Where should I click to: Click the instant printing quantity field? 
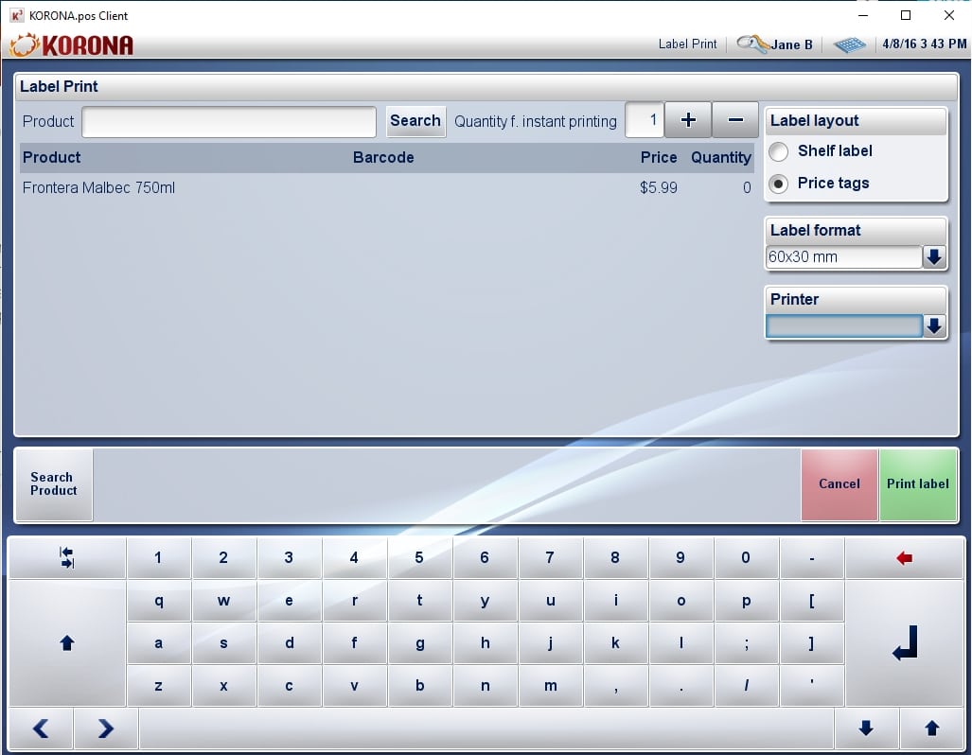(x=645, y=120)
